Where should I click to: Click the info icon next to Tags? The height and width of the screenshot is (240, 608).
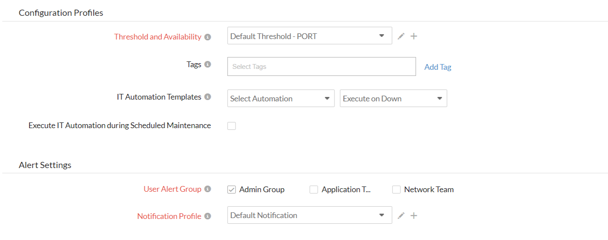(208, 64)
